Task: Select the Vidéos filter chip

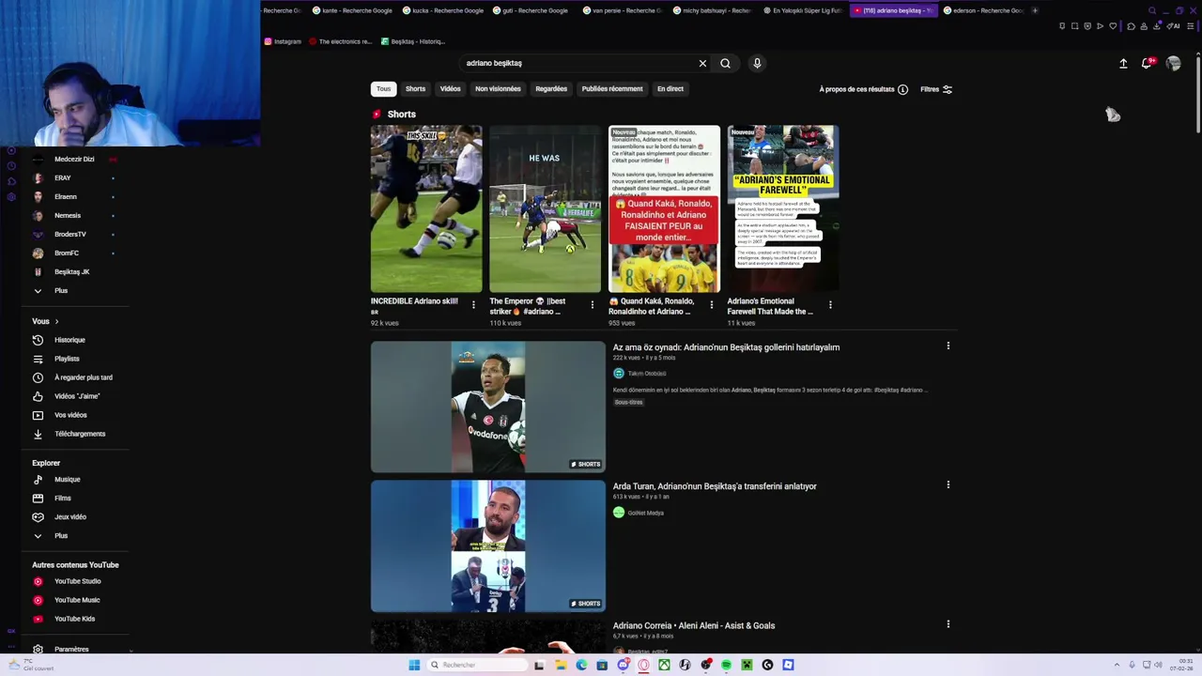Action: click(450, 88)
